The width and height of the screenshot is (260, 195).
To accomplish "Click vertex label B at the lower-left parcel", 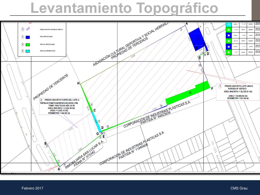I will 45,143.
